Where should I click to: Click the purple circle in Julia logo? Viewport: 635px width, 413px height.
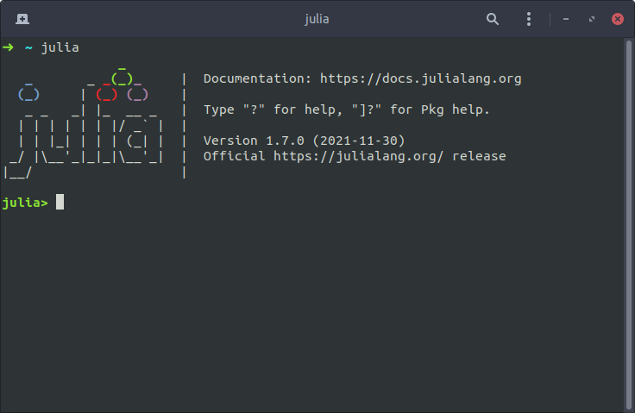tap(138, 94)
